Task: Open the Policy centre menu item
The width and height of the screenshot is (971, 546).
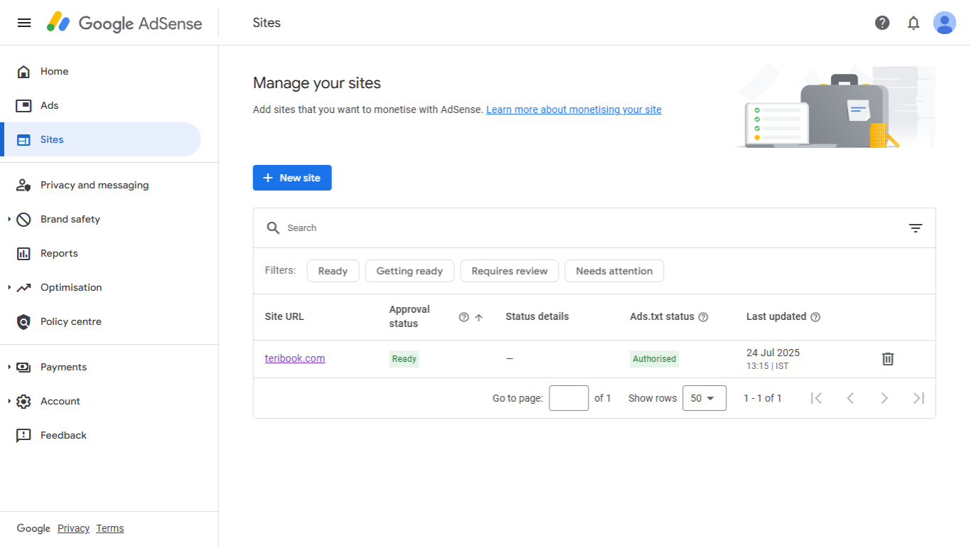Action: point(102,321)
